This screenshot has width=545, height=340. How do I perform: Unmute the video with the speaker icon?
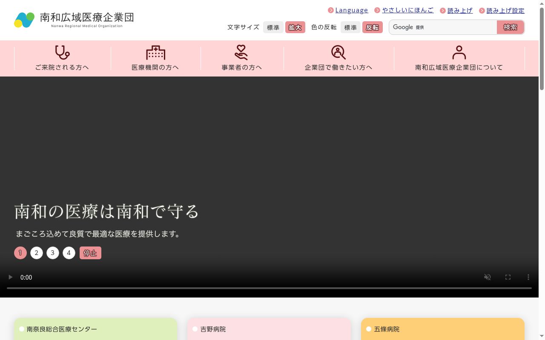pyautogui.click(x=488, y=277)
